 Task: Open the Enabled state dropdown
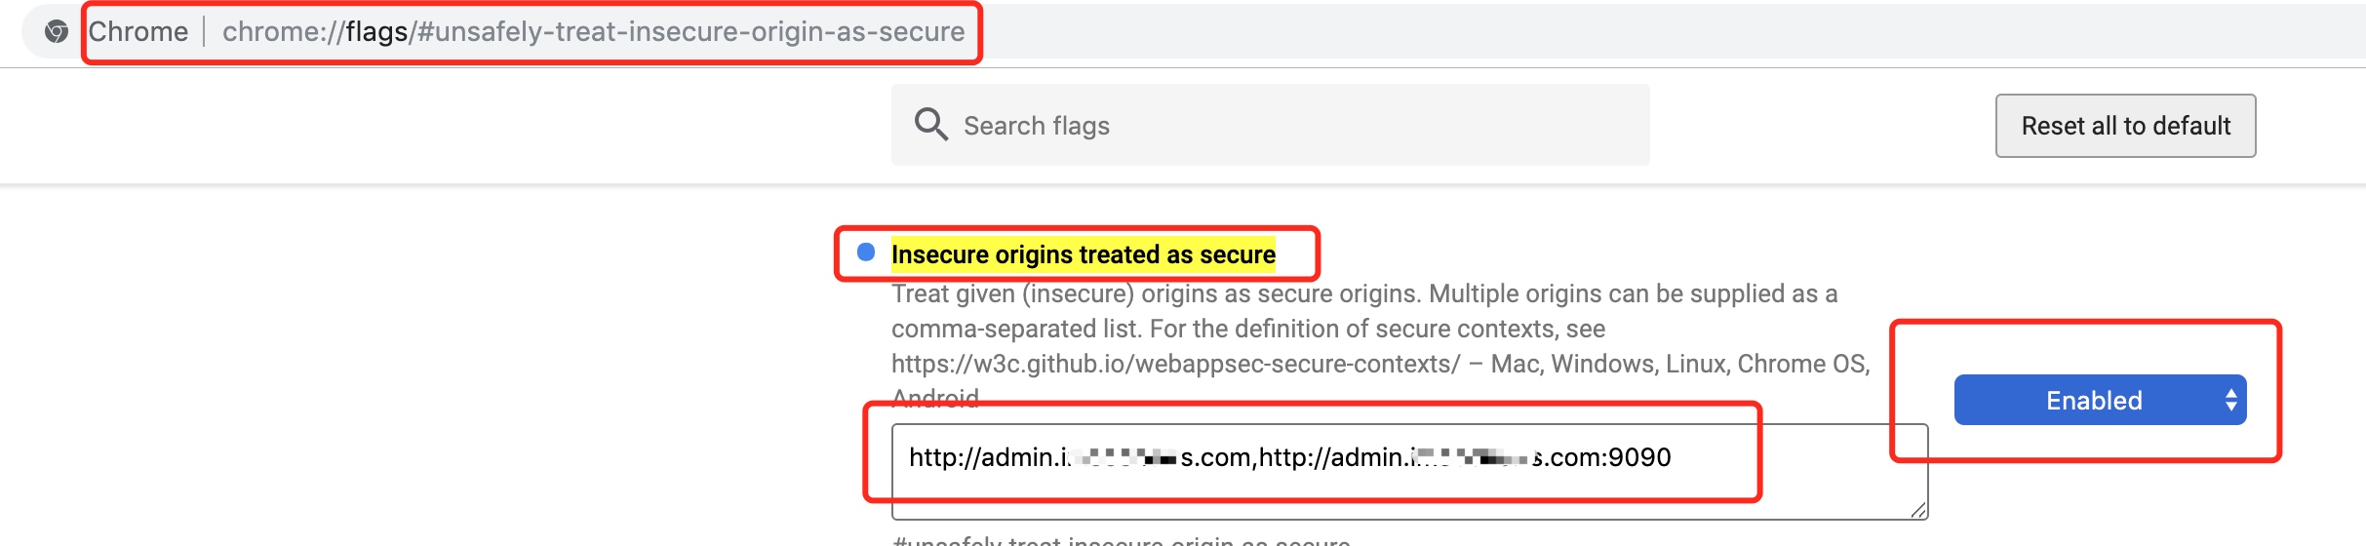coord(2099,400)
